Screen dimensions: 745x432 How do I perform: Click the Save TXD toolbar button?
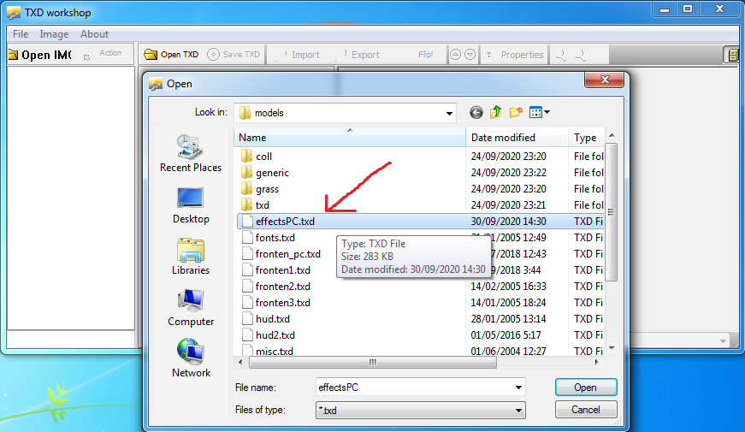(x=234, y=55)
